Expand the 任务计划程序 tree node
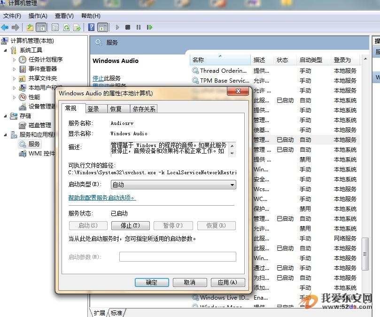The height and width of the screenshot is (317, 380). point(14,60)
